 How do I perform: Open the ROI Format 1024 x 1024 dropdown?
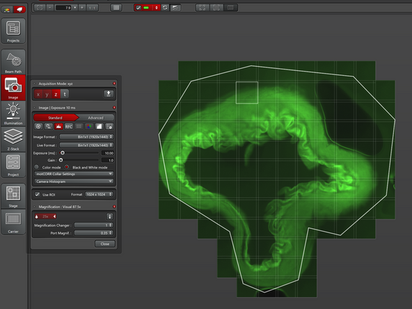[x=99, y=194]
